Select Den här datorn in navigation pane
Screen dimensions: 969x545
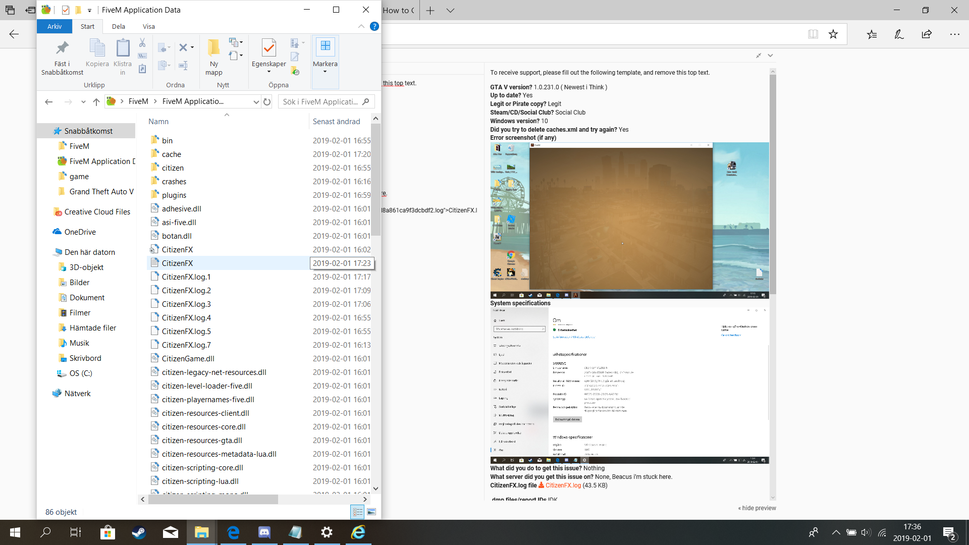click(90, 252)
